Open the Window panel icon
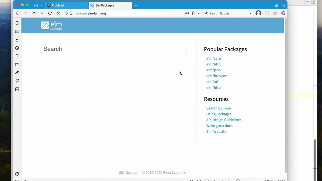 coord(17,65)
